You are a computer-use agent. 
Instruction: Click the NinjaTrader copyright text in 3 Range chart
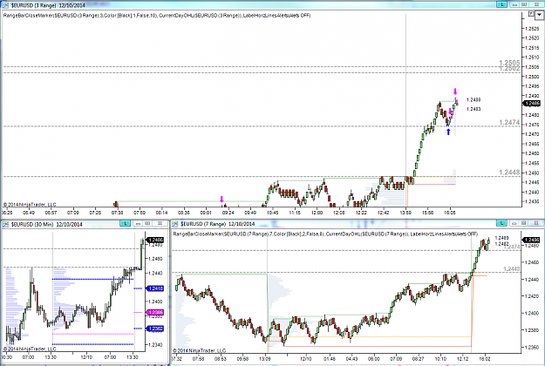[30, 205]
